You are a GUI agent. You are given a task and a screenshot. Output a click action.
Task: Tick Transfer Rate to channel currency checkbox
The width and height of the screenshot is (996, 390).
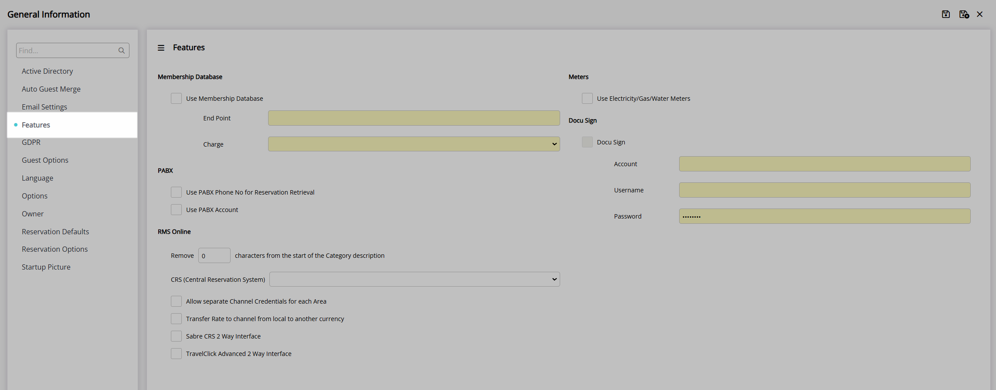176,319
